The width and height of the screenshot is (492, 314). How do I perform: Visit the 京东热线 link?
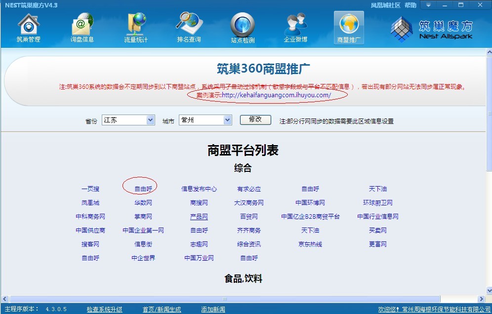click(x=310, y=244)
